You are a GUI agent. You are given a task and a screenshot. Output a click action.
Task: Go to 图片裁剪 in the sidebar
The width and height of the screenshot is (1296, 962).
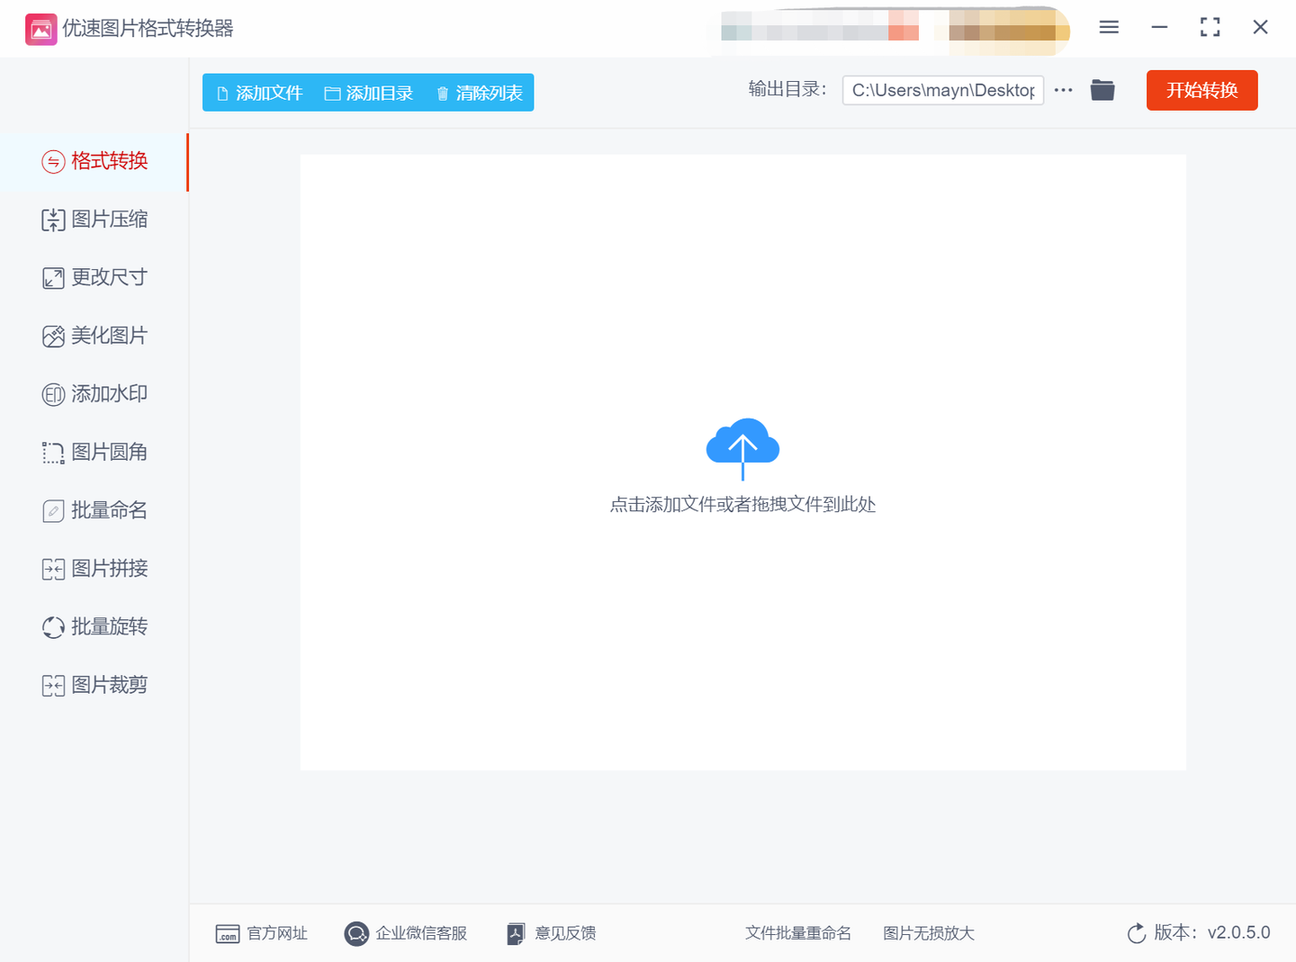click(x=94, y=686)
